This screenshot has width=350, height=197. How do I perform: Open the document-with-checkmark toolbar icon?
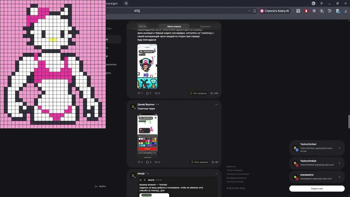(x=338, y=11)
